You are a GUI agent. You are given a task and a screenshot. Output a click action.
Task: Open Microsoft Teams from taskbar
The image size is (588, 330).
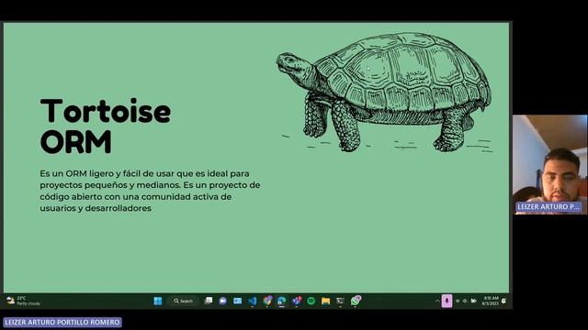[x=297, y=301]
